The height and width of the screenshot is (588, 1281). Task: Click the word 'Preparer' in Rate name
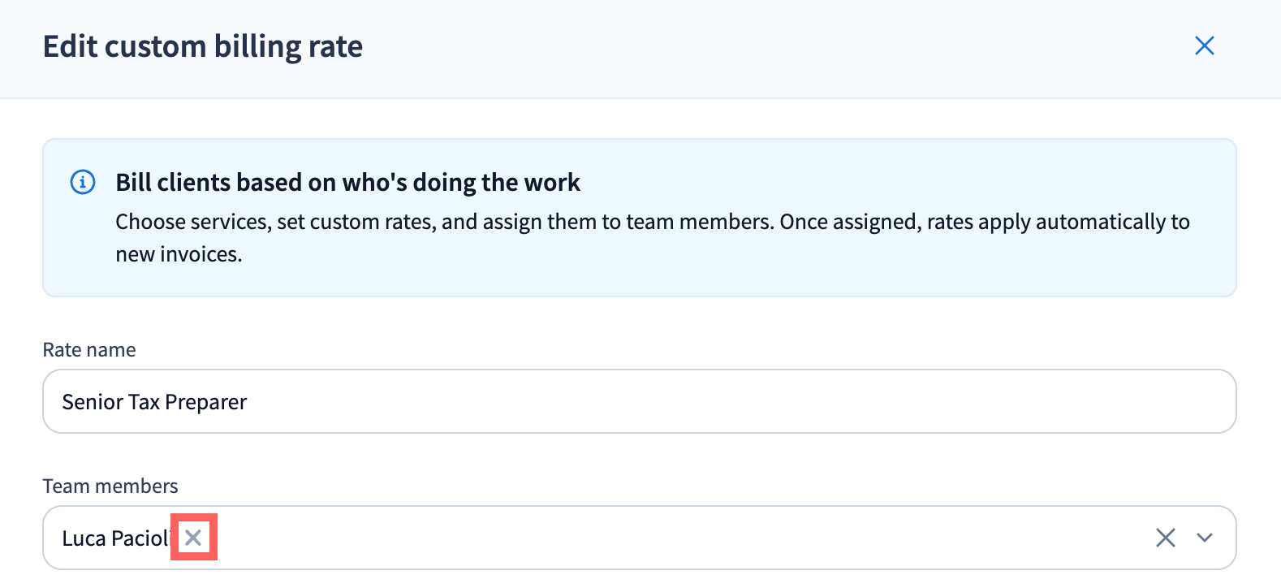[206, 403]
